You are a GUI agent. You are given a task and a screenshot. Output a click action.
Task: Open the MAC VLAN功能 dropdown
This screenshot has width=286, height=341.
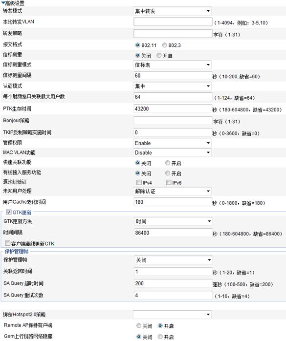172,152
